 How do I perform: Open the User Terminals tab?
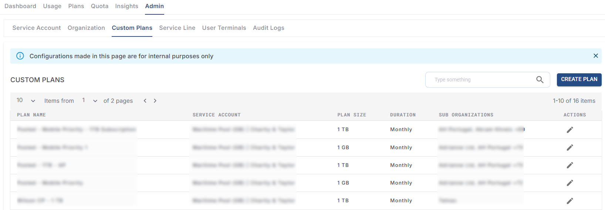click(224, 28)
